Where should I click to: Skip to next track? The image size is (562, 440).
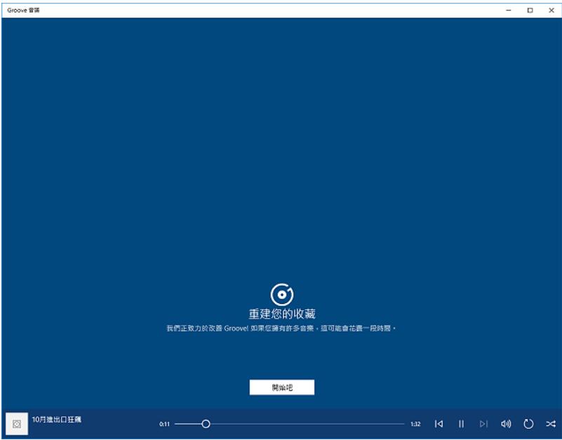(x=483, y=424)
